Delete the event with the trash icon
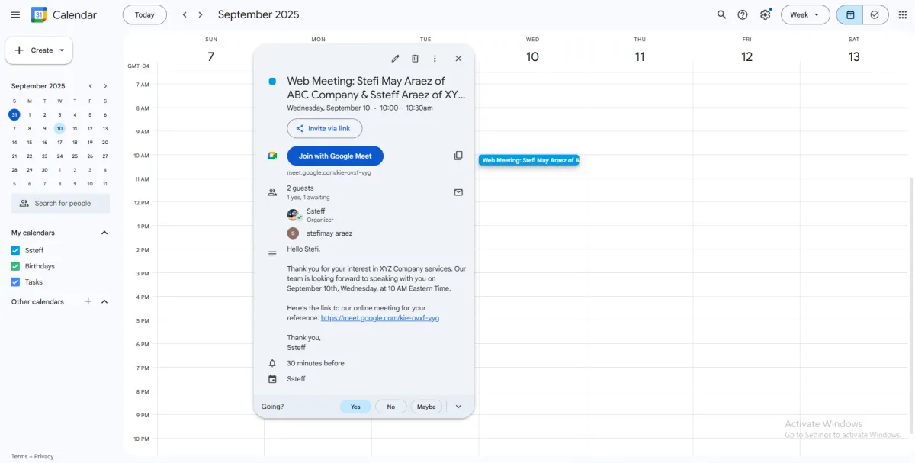The image size is (915, 463). [x=415, y=59]
